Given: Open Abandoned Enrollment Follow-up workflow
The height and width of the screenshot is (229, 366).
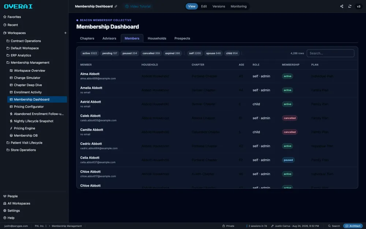Looking at the screenshot, I should coord(37,114).
